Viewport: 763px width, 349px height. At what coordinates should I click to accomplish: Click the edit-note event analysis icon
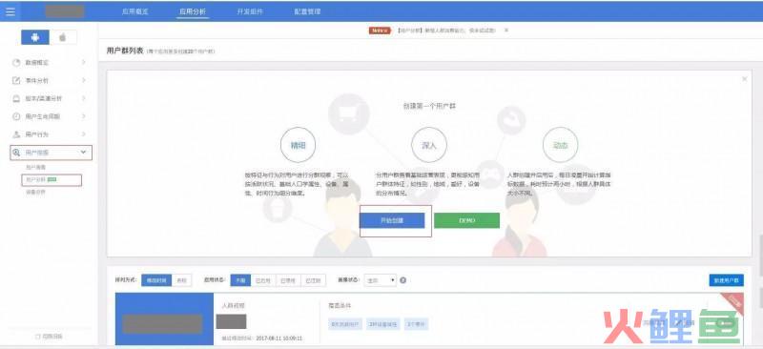(16, 80)
